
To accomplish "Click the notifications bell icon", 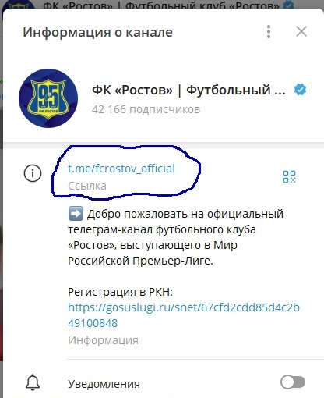I will 33,382.
